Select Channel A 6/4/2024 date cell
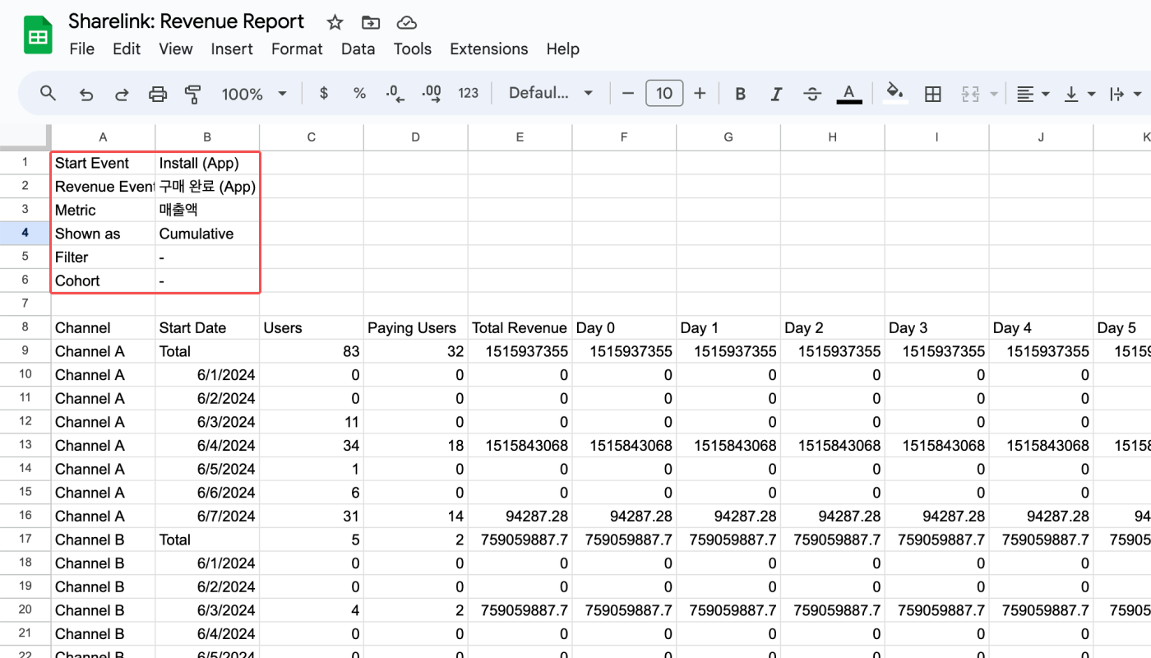Image resolution: width=1151 pixels, height=658 pixels. click(207, 446)
